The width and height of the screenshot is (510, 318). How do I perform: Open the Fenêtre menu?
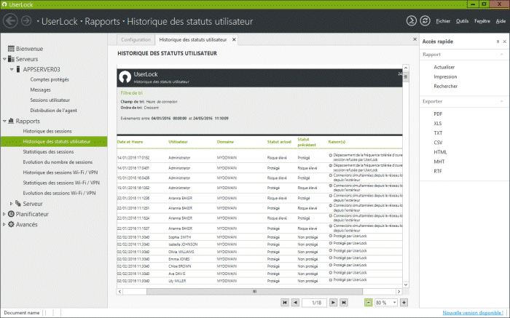[x=482, y=21]
